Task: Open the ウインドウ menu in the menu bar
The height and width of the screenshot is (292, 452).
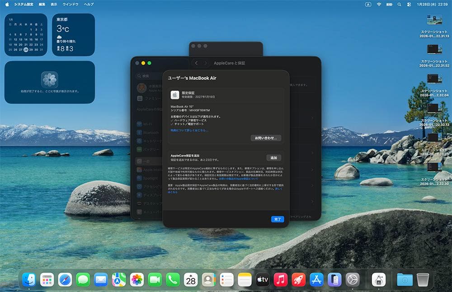Action: point(70,4)
